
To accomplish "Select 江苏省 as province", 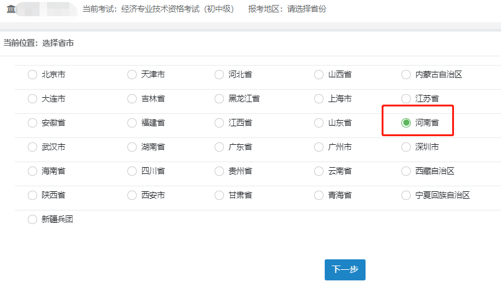I will click(406, 99).
